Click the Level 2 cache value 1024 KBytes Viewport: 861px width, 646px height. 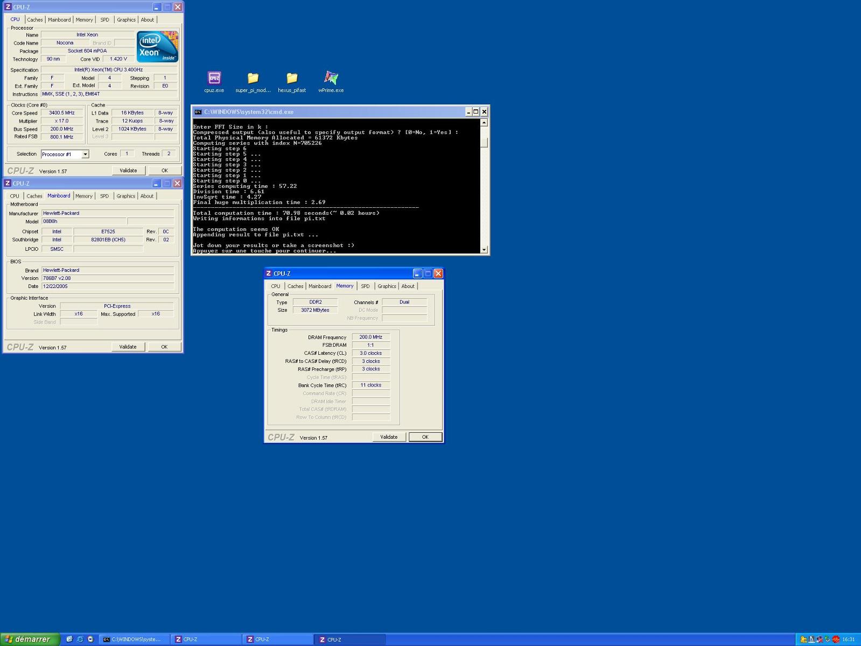click(132, 129)
